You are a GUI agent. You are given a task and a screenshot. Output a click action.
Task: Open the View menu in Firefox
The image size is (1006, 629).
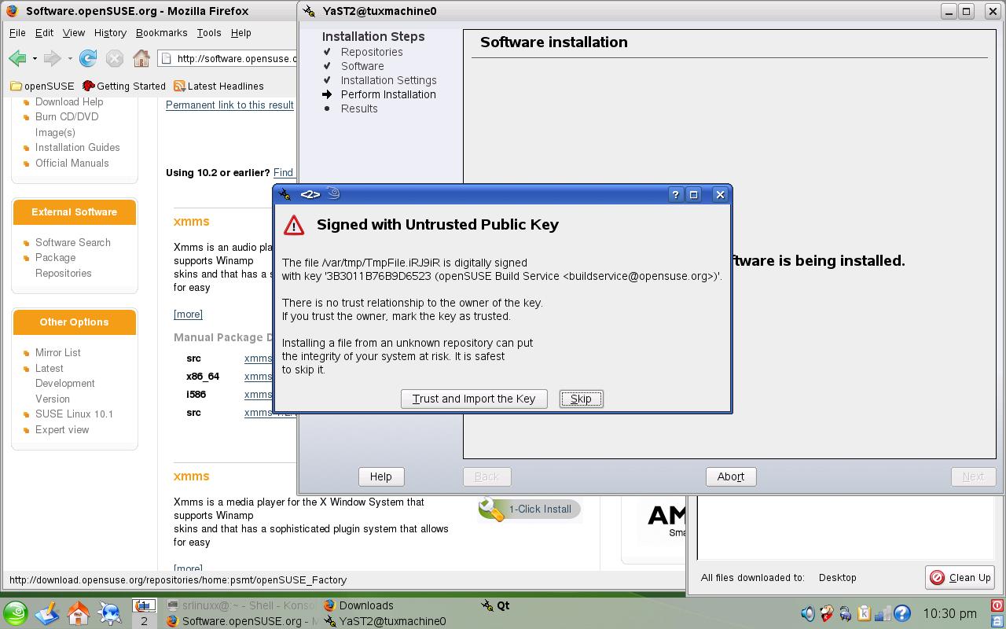[74, 33]
